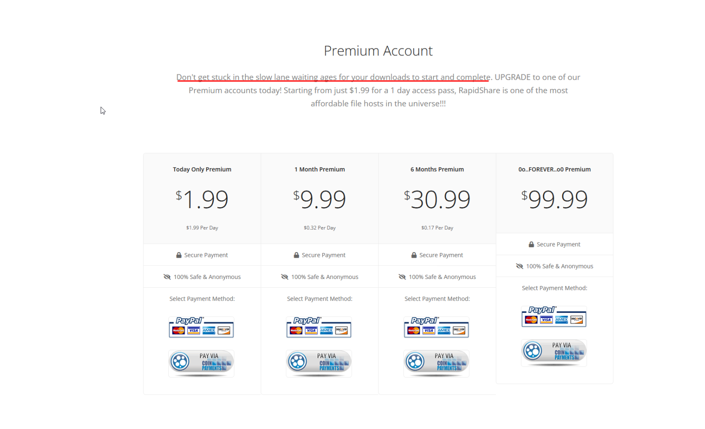705x429 pixels.
Task: Pay via CoinPayments for Today Only Premium
Action: pos(201,363)
